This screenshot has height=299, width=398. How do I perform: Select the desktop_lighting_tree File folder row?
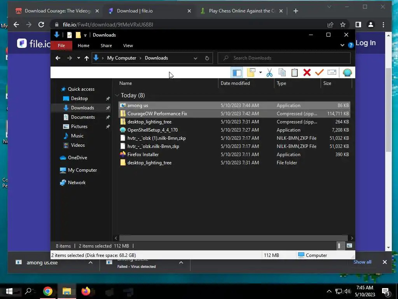coord(234,162)
